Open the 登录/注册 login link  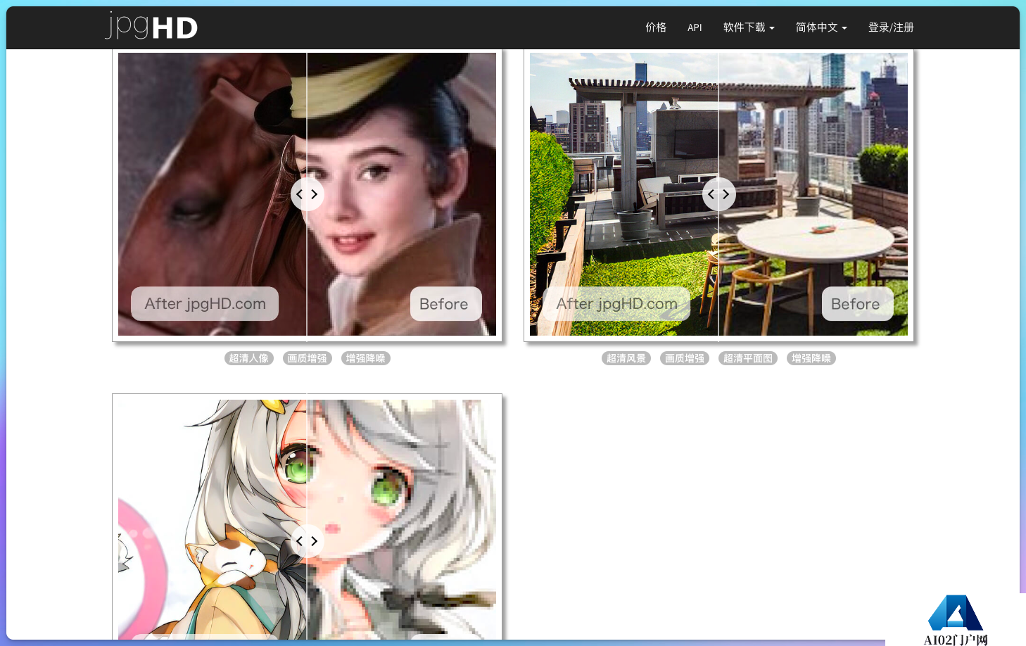click(891, 27)
